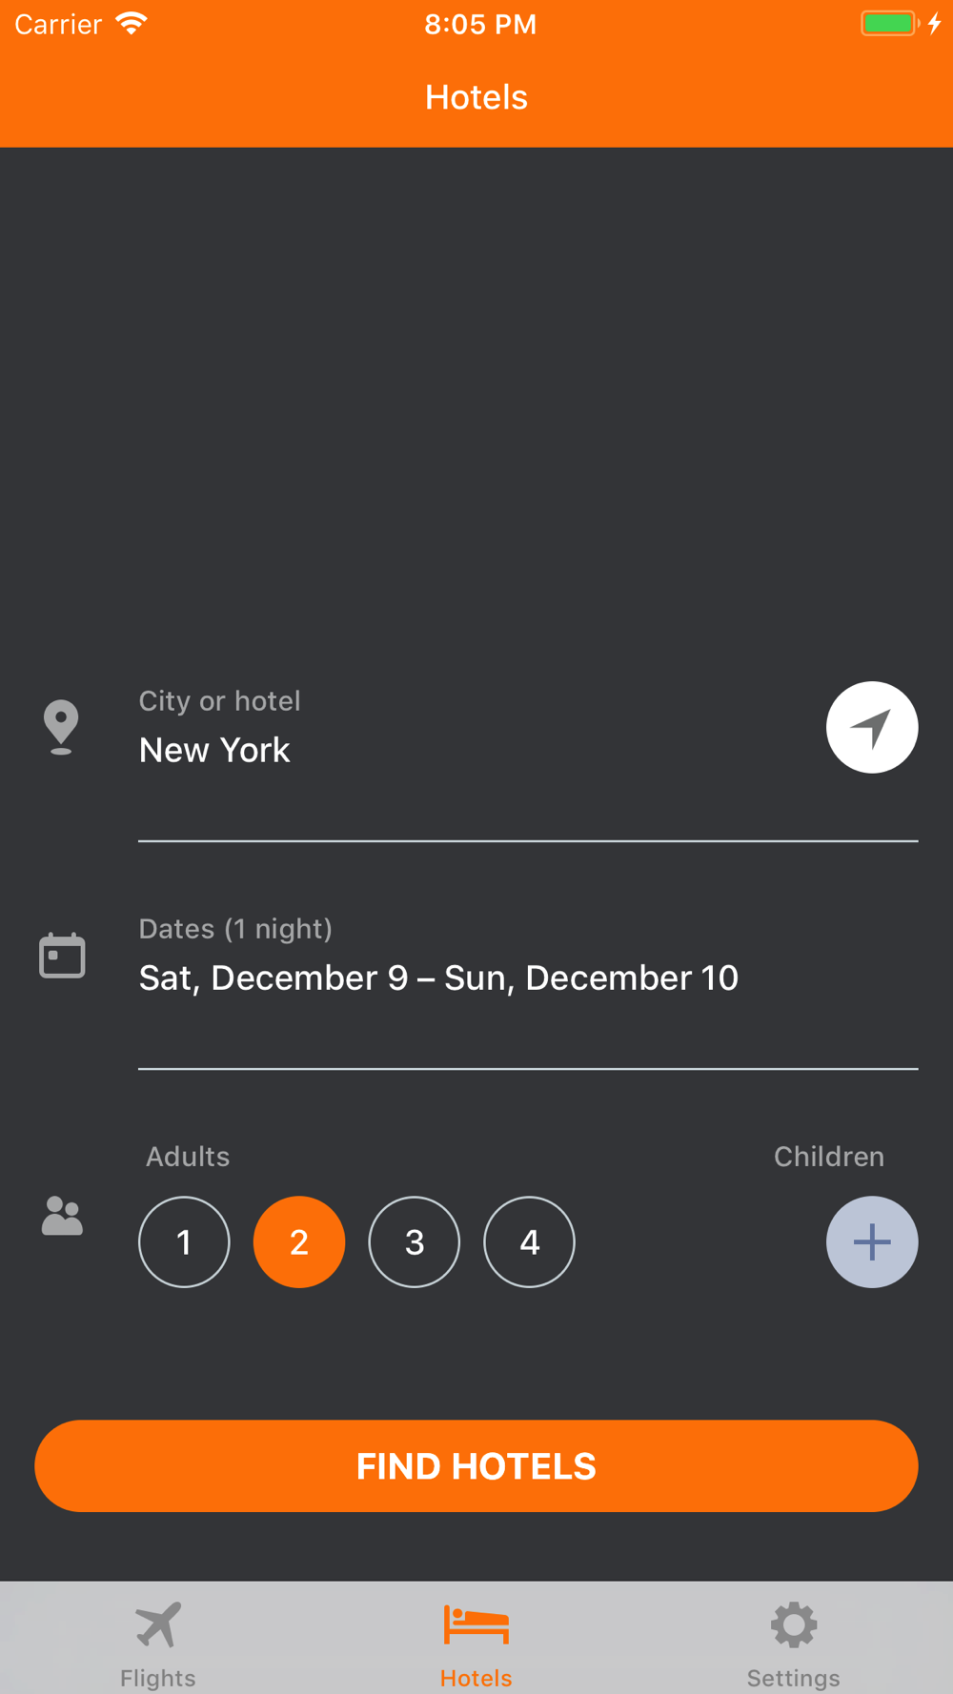Tap the FIND HOTELS button

point(476,1465)
